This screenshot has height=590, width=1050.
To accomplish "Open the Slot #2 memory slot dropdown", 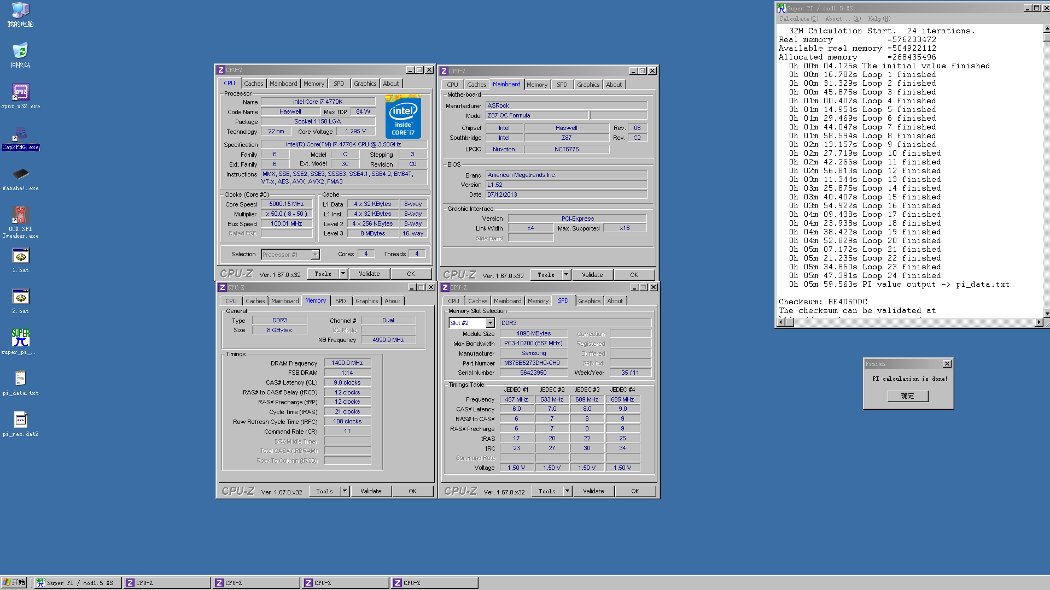I will (490, 323).
